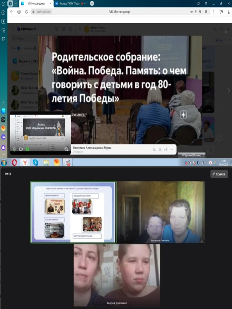Close the VK Мессенджер tab
This screenshot has height=309, width=232.
[x=51, y=3]
